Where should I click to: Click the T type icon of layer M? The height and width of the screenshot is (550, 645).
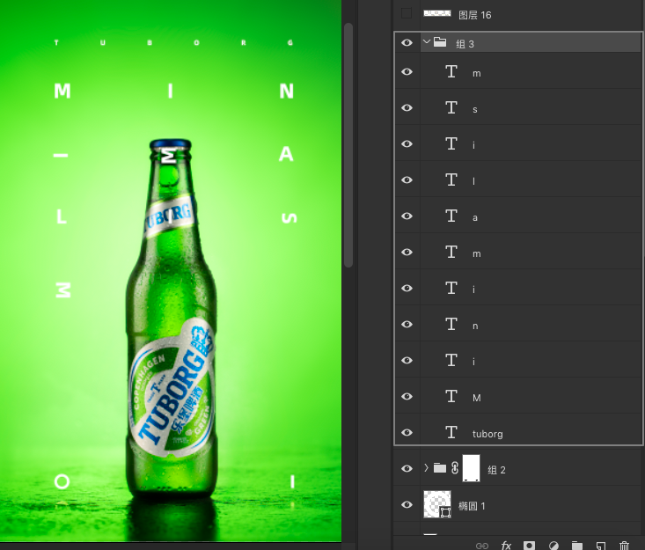(x=451, y=396)
